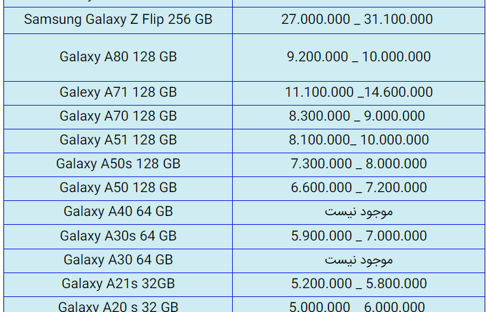
Task: Click the price 11.100.000 _14.600.000
Action: pos(358,92)
